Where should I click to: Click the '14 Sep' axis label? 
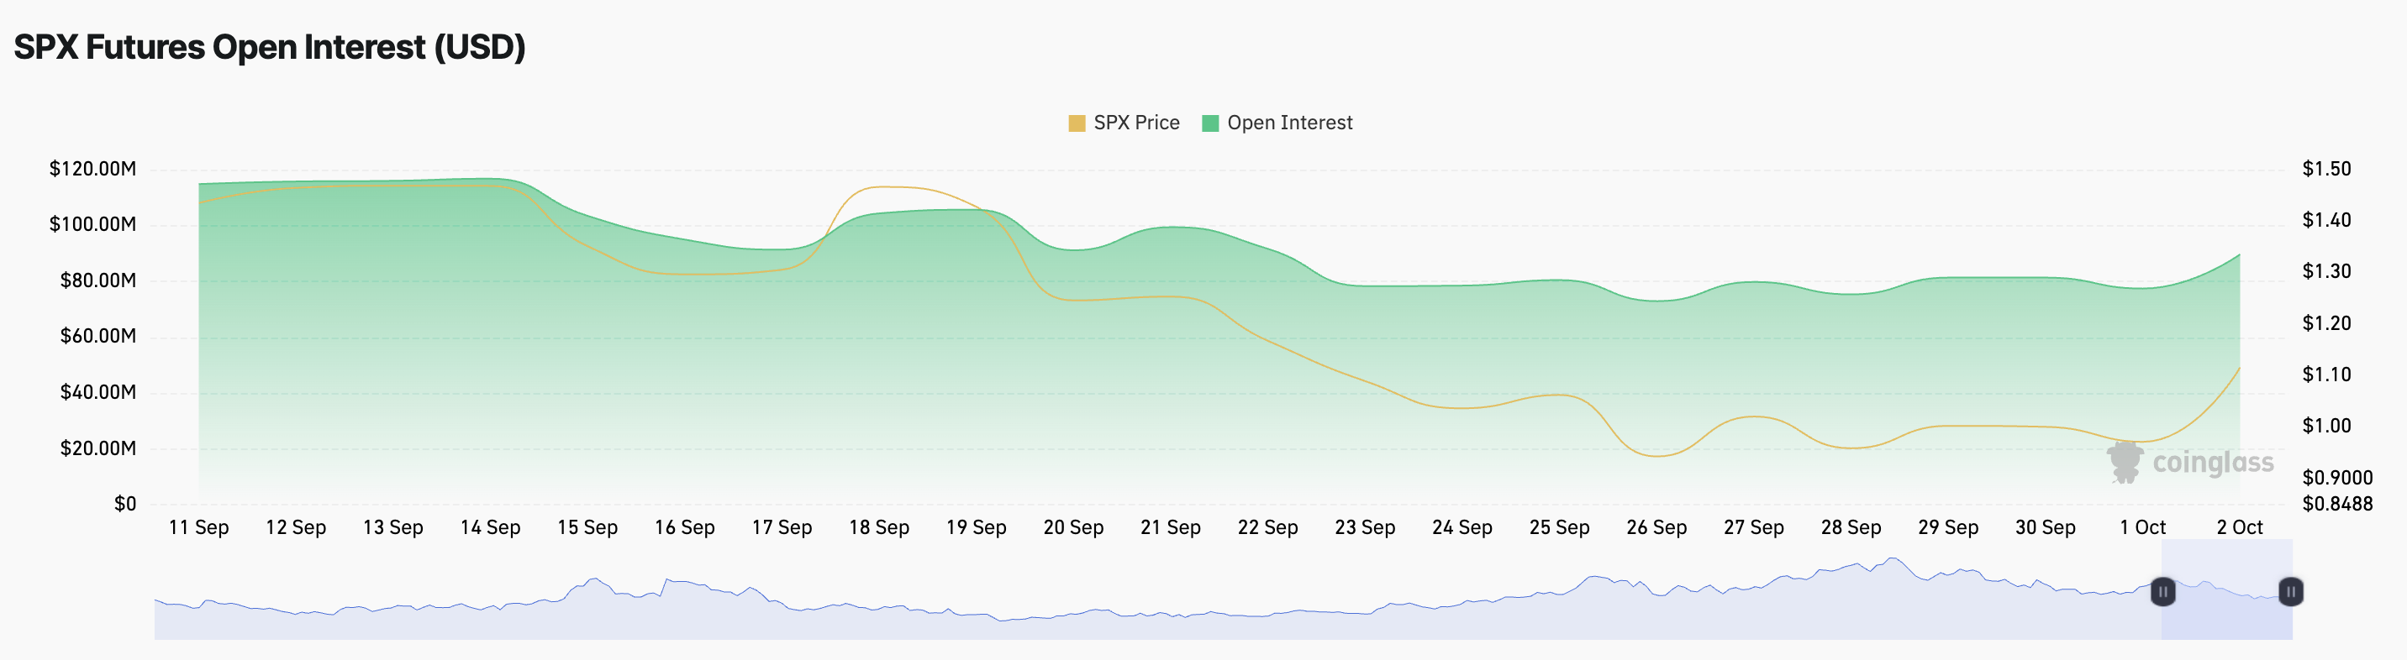click(491, 527)
